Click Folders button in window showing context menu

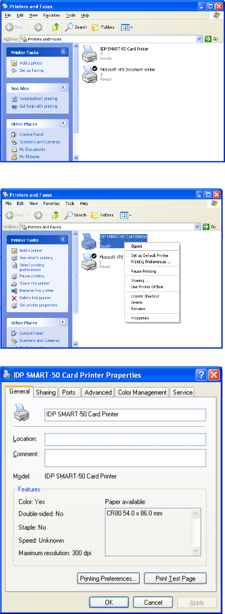point(102,215)
